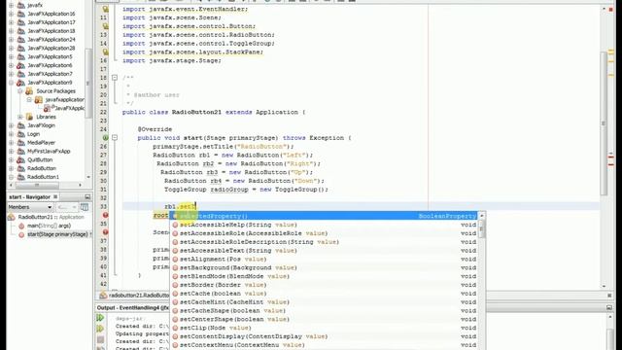Collapse the JavaFXApplication9 project node

[12, 83]
